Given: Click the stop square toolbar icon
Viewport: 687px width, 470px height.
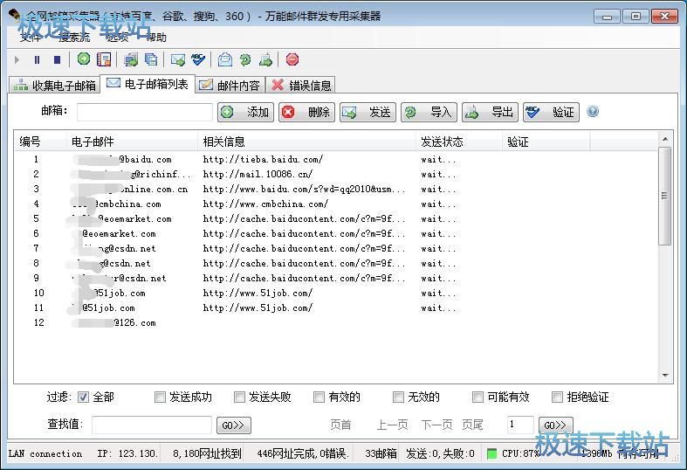Looking at the screenshot, I should tap(57, 59).
